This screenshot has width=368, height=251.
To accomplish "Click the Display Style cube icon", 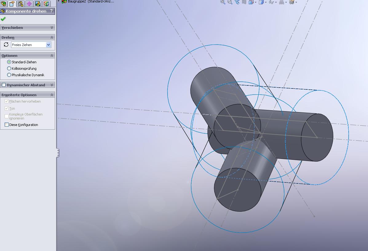I will [261, 2].
